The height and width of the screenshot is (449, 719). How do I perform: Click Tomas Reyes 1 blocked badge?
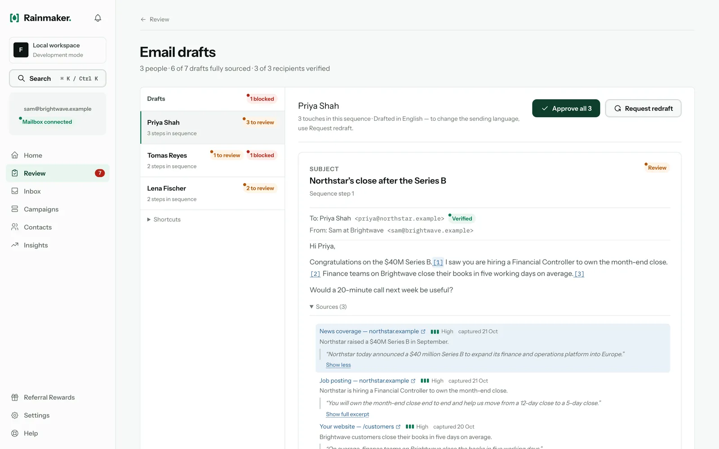coord(262,155)
